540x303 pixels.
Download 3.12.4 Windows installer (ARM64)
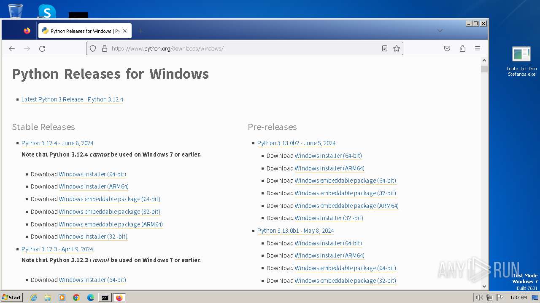point(94,186)
